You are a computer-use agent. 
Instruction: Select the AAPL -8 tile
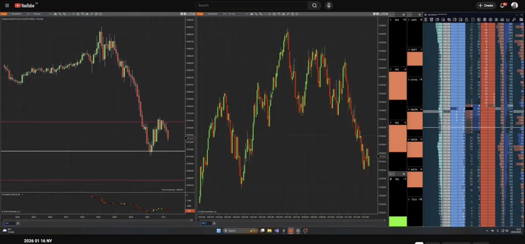414,20
